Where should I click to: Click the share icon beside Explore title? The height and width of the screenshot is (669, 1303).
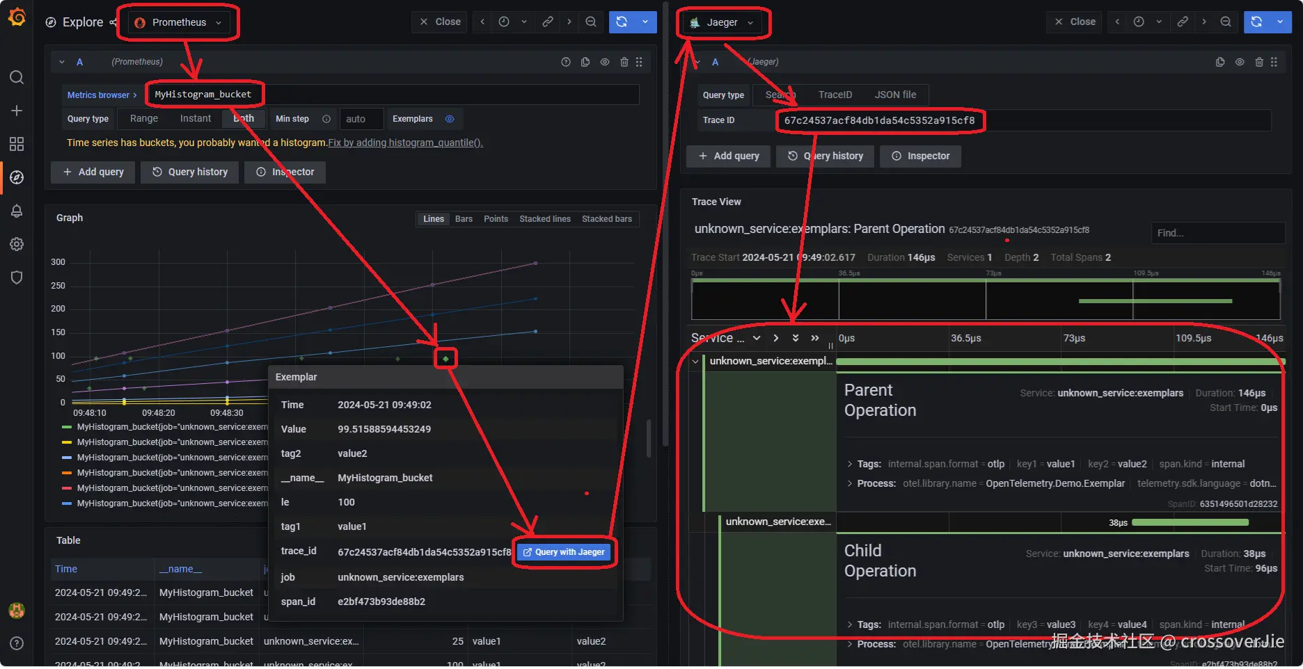point(113,22)
